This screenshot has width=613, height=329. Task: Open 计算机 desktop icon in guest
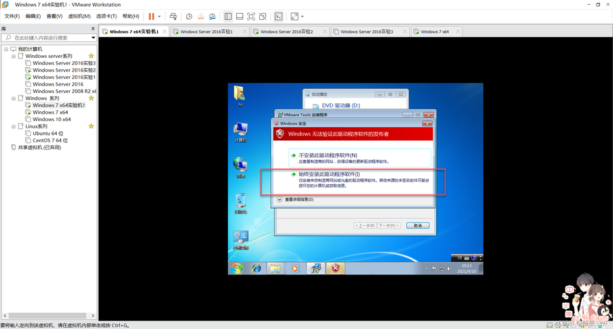click(x=241, y=132)
